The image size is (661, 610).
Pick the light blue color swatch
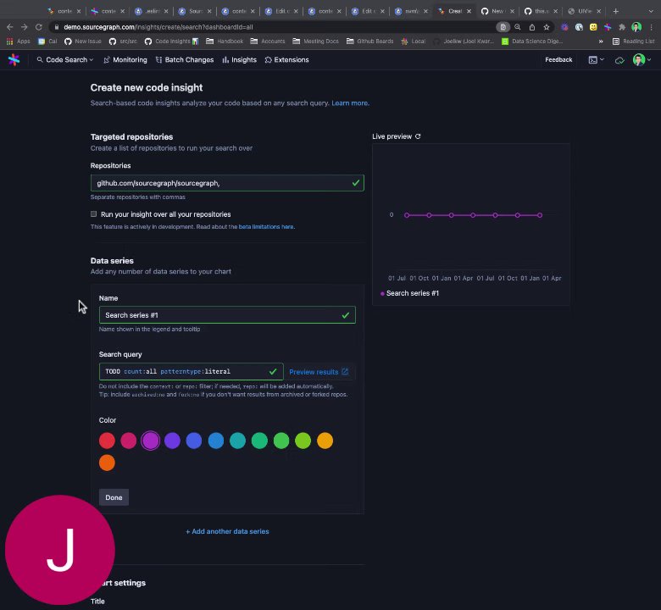(x=216, y=441)
